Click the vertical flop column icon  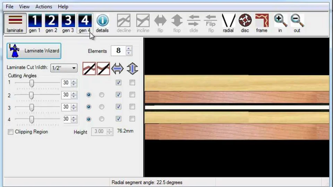(x=132, y=68)
